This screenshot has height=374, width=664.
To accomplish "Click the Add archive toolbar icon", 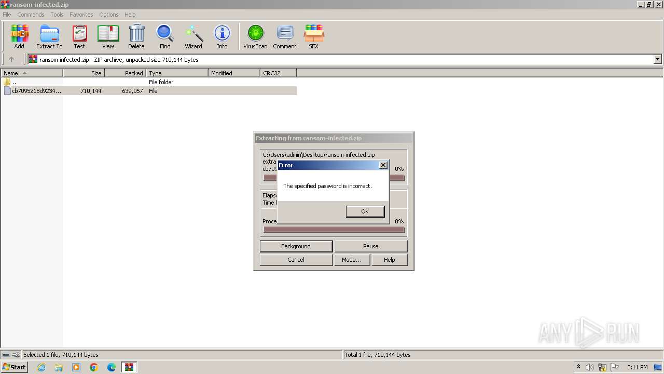I will (x=19, y=37).
